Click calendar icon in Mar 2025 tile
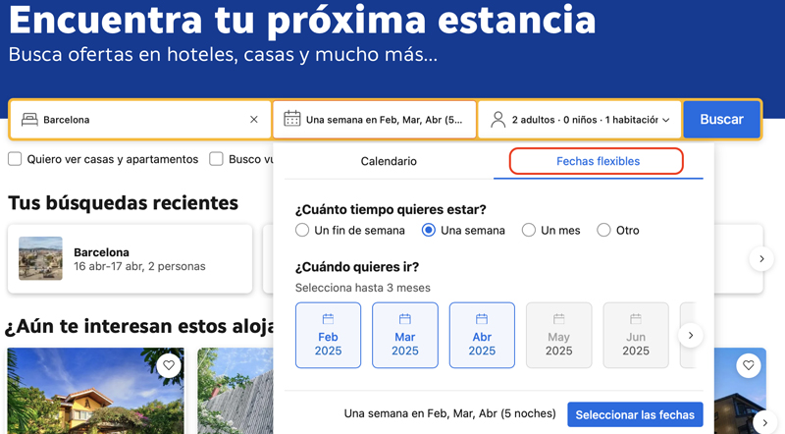 pos(405,319)
